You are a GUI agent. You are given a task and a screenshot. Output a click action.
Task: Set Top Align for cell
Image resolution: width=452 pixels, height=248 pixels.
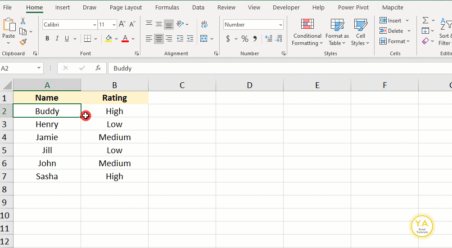point(149,24)
